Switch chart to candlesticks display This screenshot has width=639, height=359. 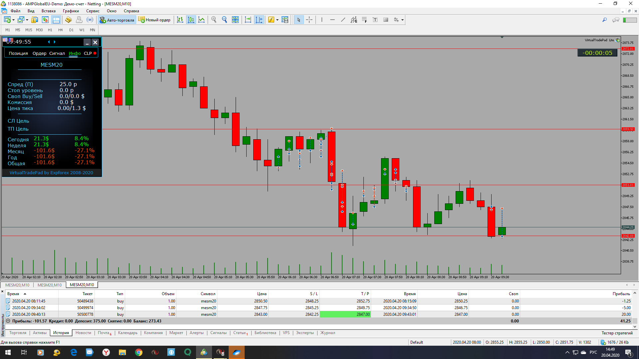pyautogui.click(x=191, y=20)
